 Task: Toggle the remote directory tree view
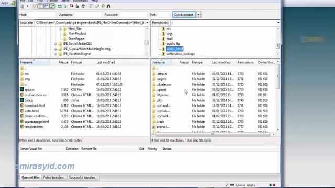click(x=46, y=6)
